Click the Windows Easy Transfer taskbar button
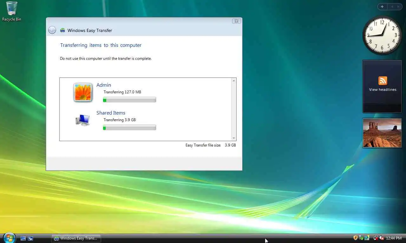Screen dimensions: 406x243 click(x=76, y=238)
